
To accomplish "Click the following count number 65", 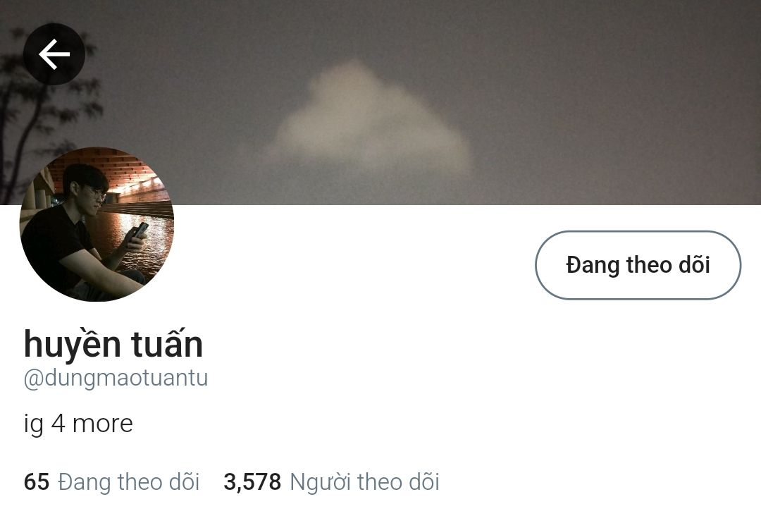I will coord(37,482).
